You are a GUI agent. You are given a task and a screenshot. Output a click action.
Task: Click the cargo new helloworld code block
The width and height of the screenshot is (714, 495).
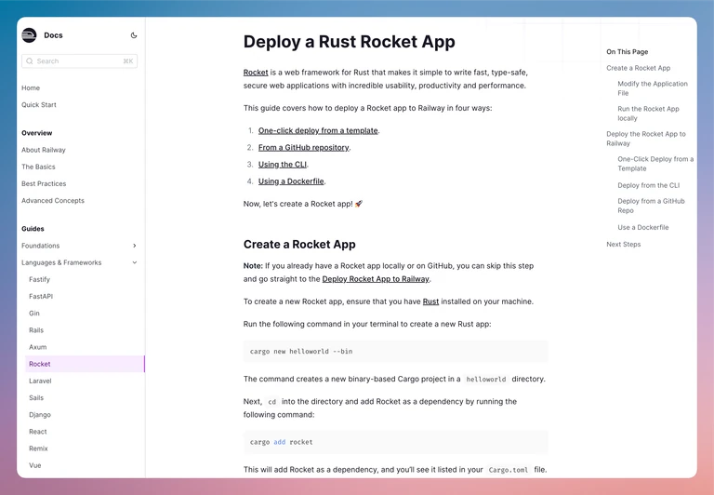[395, 352]
